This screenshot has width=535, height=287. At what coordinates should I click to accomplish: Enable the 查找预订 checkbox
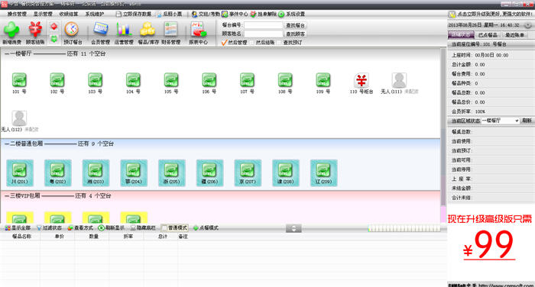tap(280, 43)
